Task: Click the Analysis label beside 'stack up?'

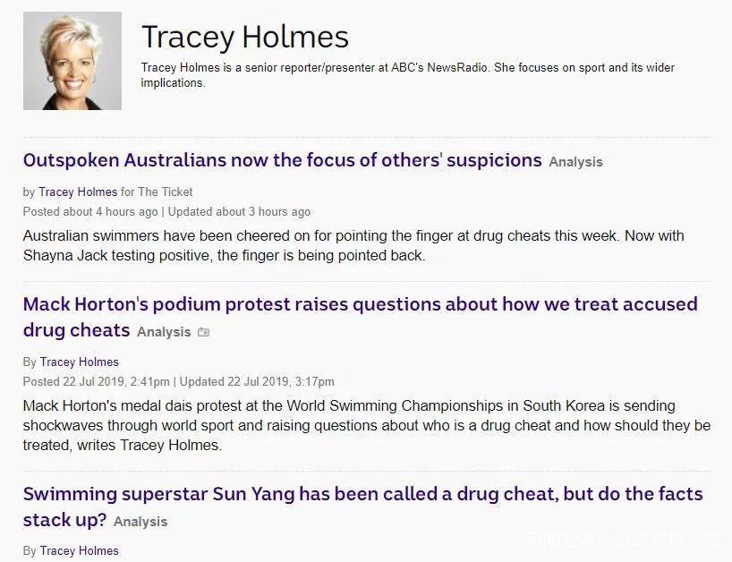Action: [x=140, y=522]
